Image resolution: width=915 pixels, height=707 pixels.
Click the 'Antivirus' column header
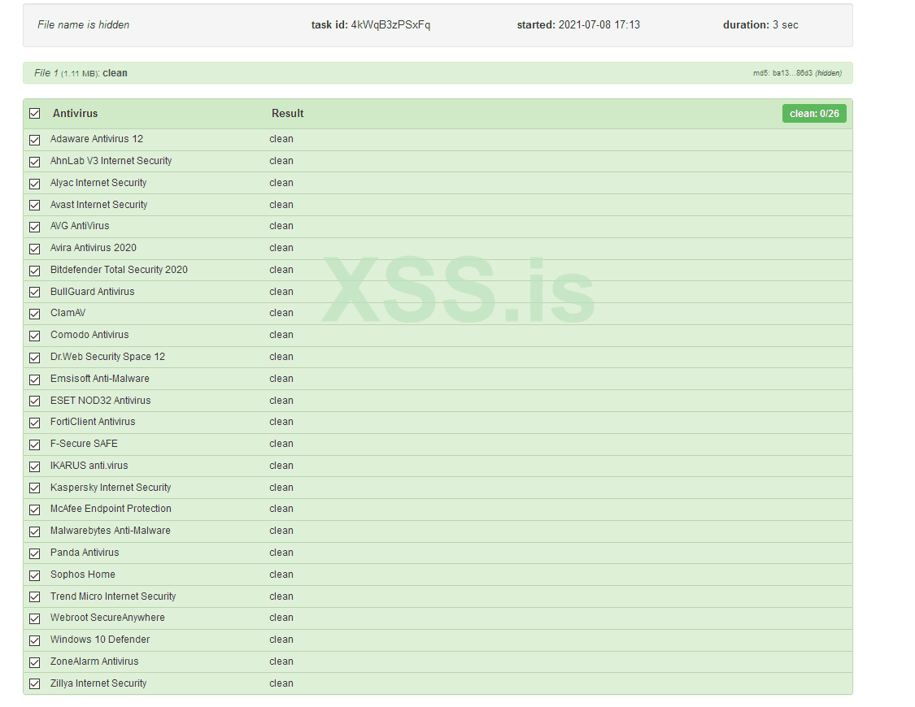[76, 114]
